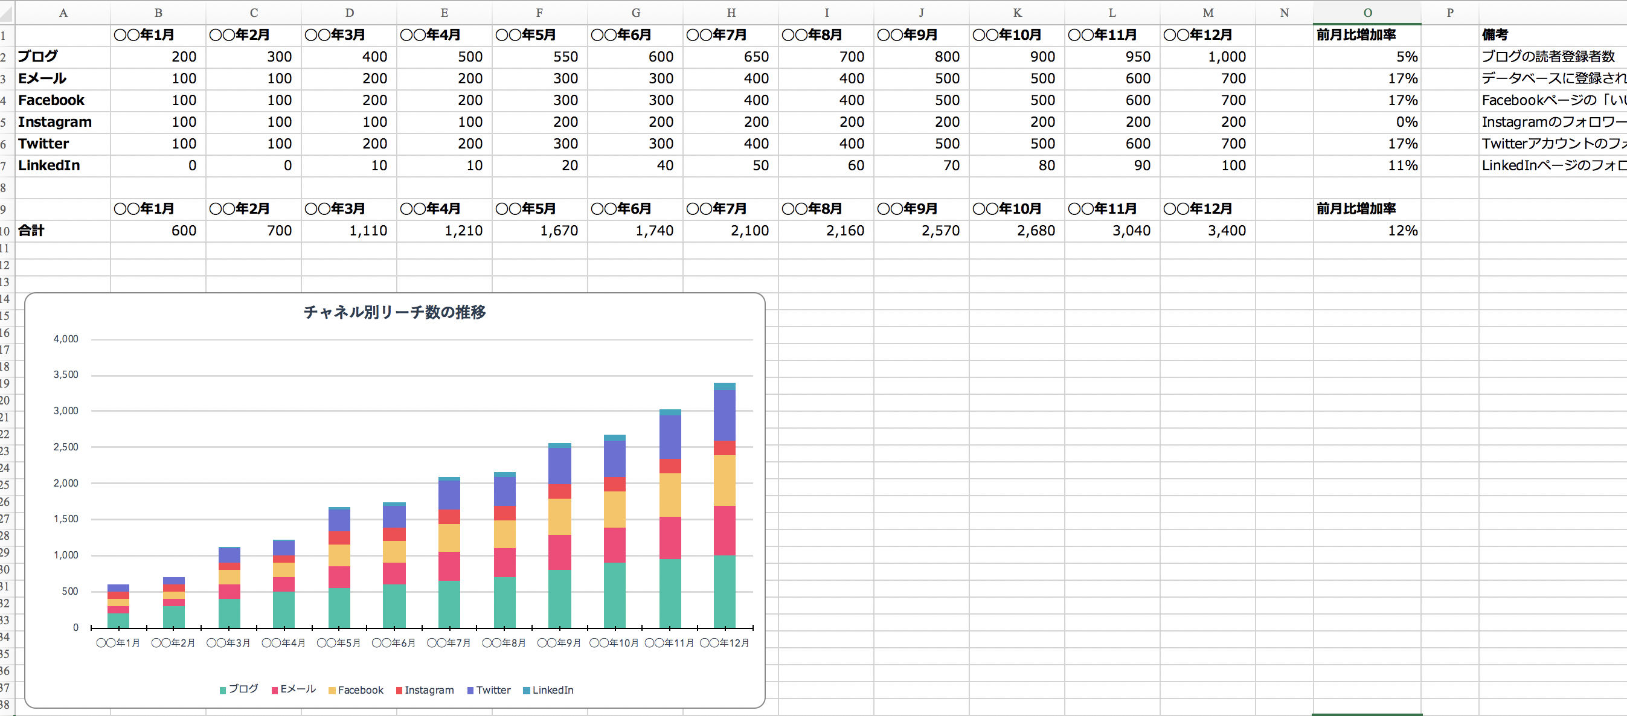Click 前月比増加率 header in row 9

[x=1367, y=209]
